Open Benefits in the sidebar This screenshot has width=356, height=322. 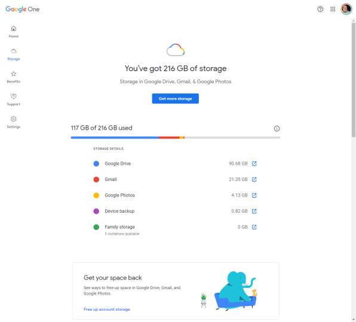tap(14, 77)
